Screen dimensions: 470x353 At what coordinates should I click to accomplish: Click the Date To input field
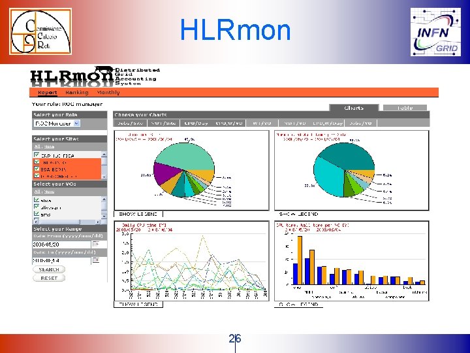click(x=61, y=260)
